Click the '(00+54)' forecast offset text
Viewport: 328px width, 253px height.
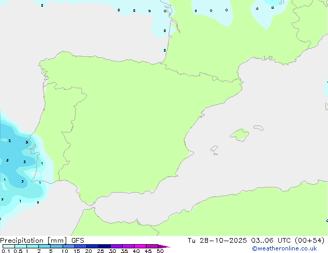(x=309, y=241)
